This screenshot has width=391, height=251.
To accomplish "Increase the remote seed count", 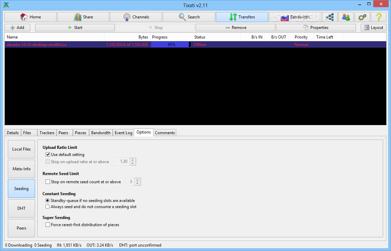I will [137, 180].
